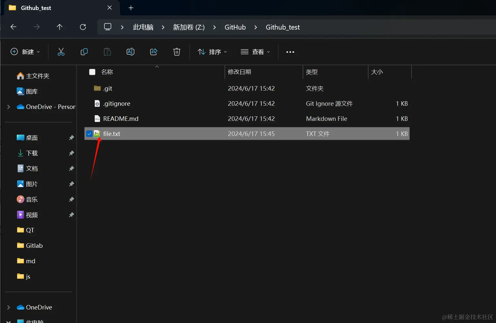The height and width of the screenshot is (323, 496).
Task: Select the Github_test window tab
Action: (62, 8)
